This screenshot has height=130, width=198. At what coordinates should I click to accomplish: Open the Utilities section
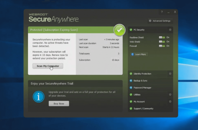[x=148, y=95]
